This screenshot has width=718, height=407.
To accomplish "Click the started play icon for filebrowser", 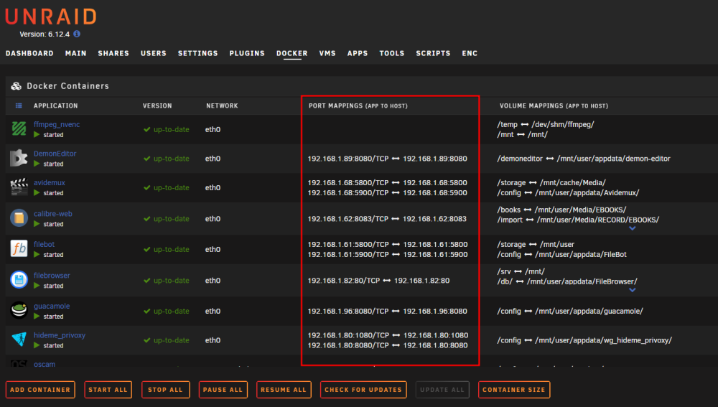I will 37,286.
